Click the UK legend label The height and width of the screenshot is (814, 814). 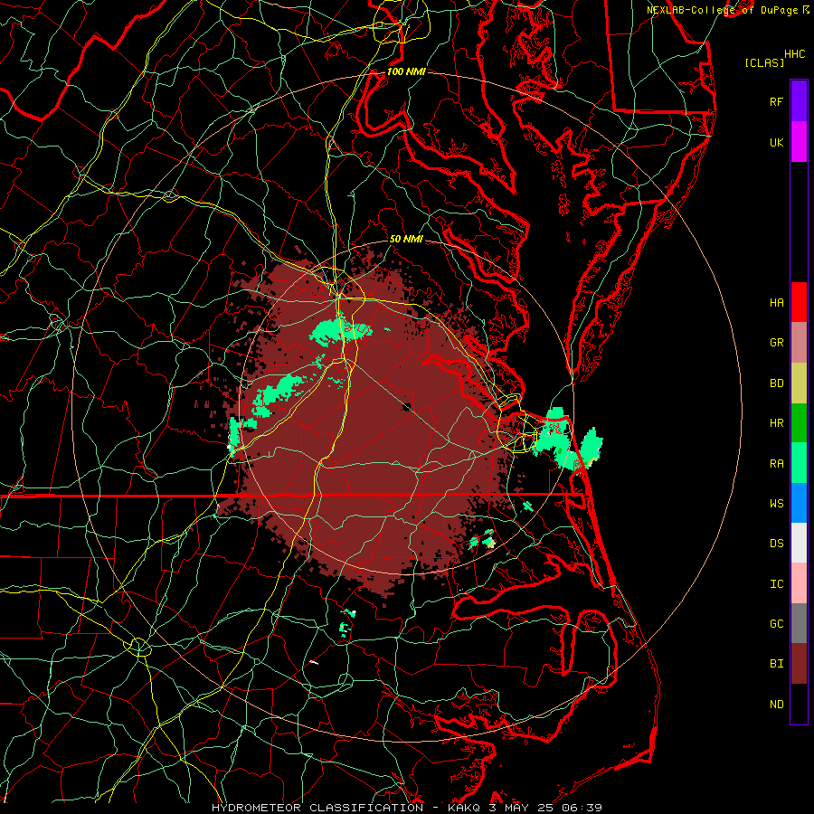(776, 142)
